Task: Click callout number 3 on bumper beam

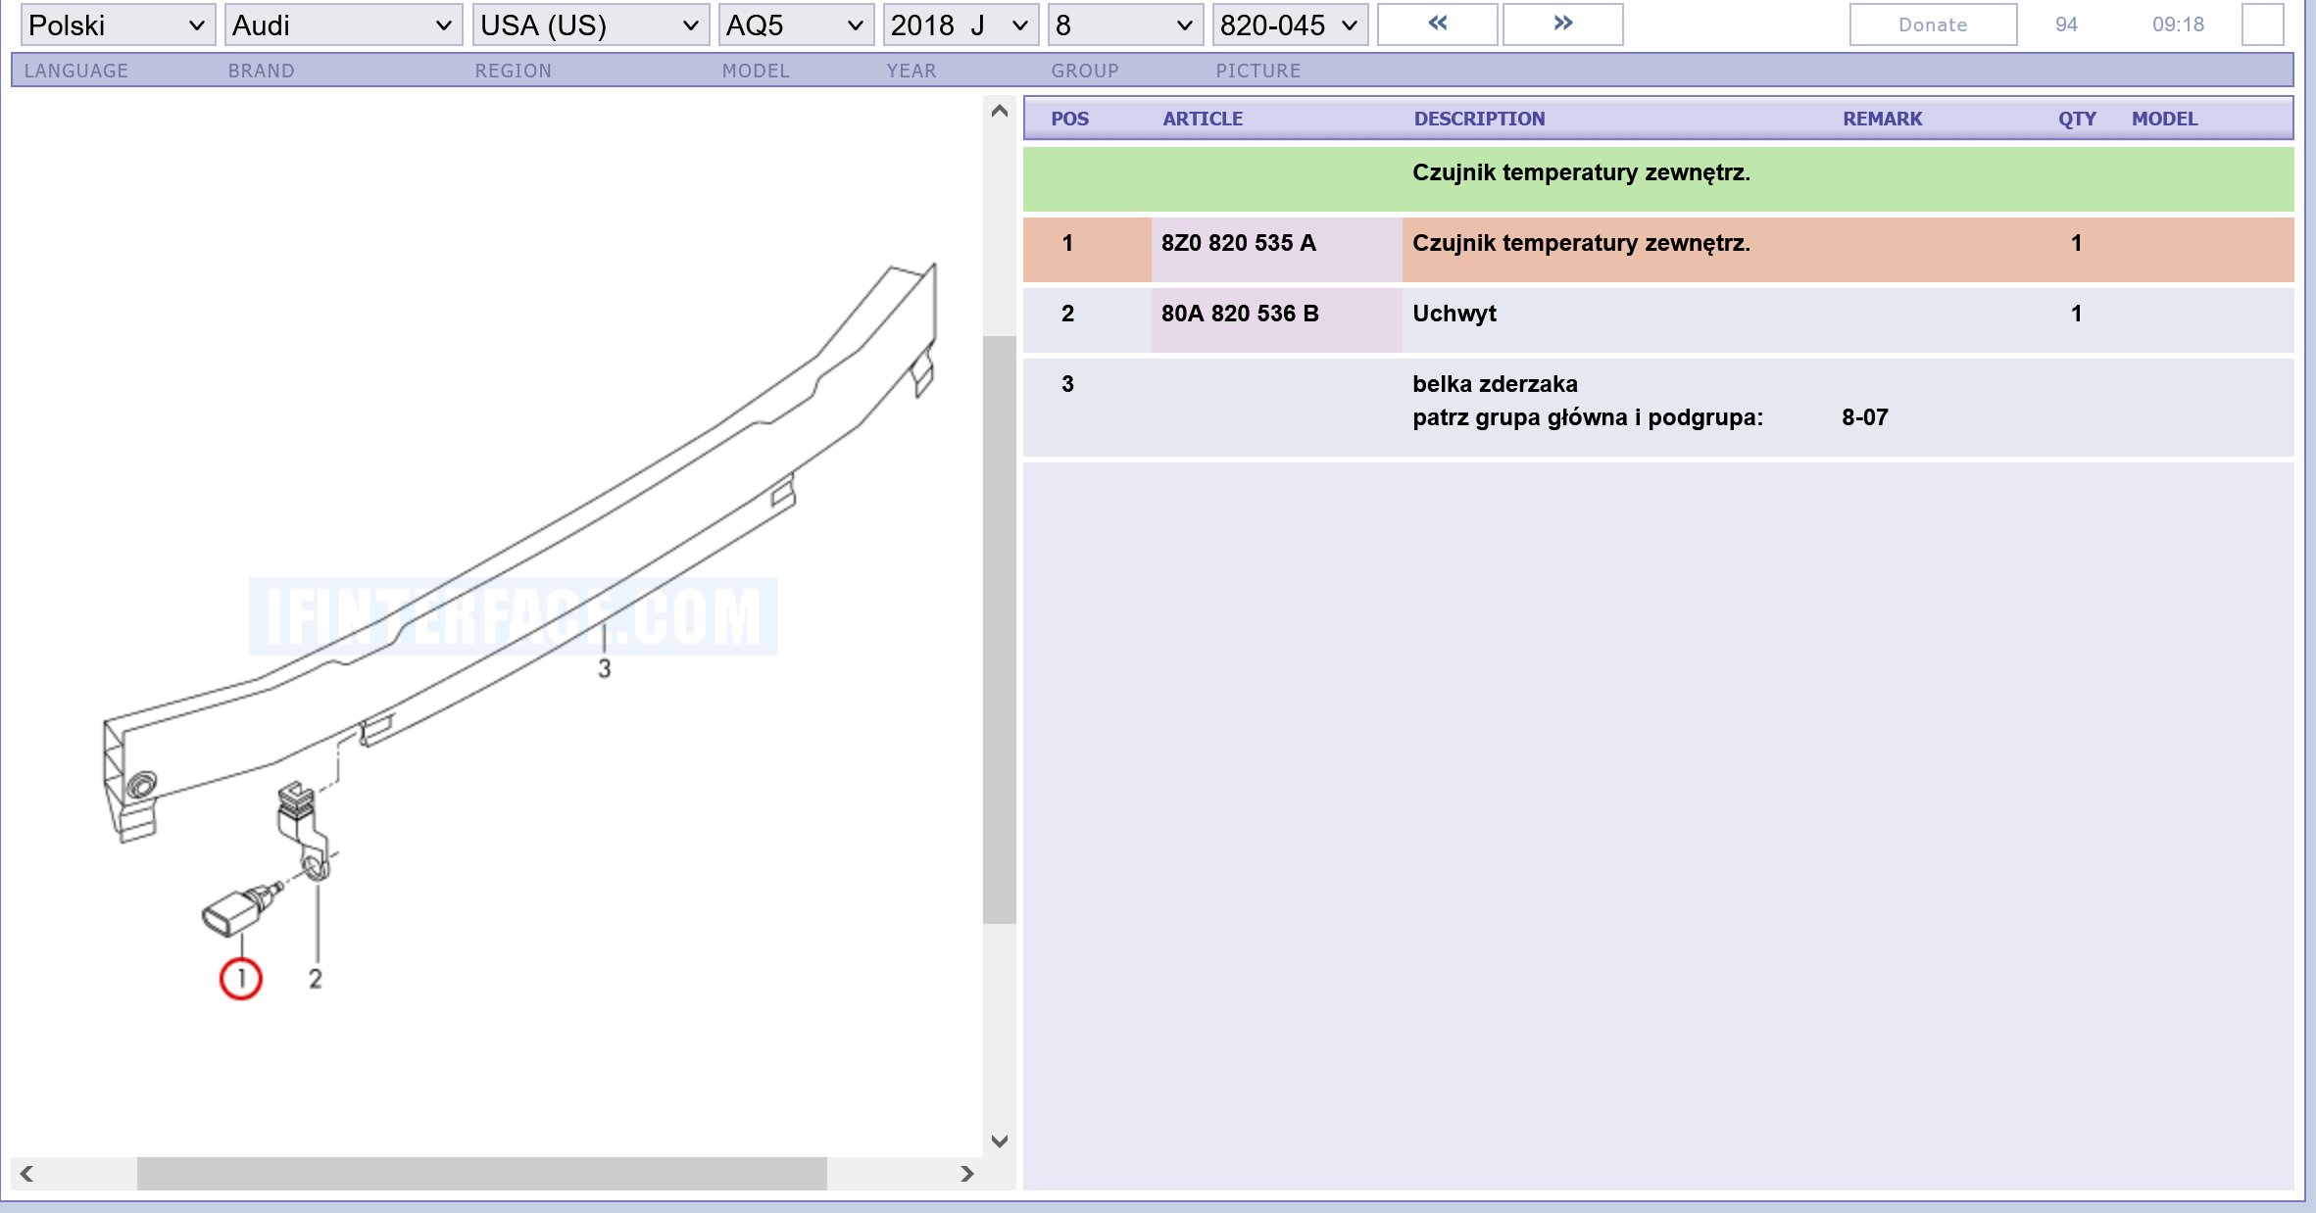Action: 605,668
